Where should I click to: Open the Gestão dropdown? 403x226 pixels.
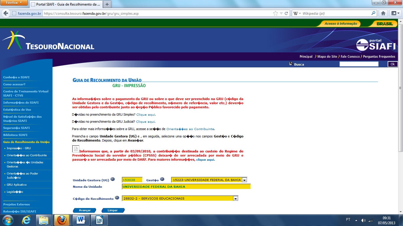tap(209, 180)
